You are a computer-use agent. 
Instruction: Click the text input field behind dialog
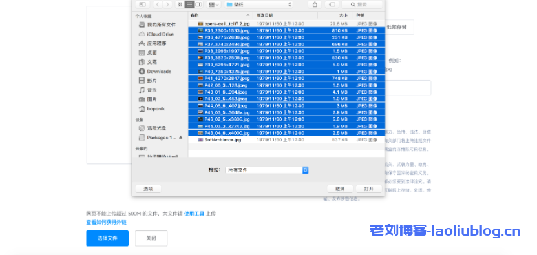[408, 88]
